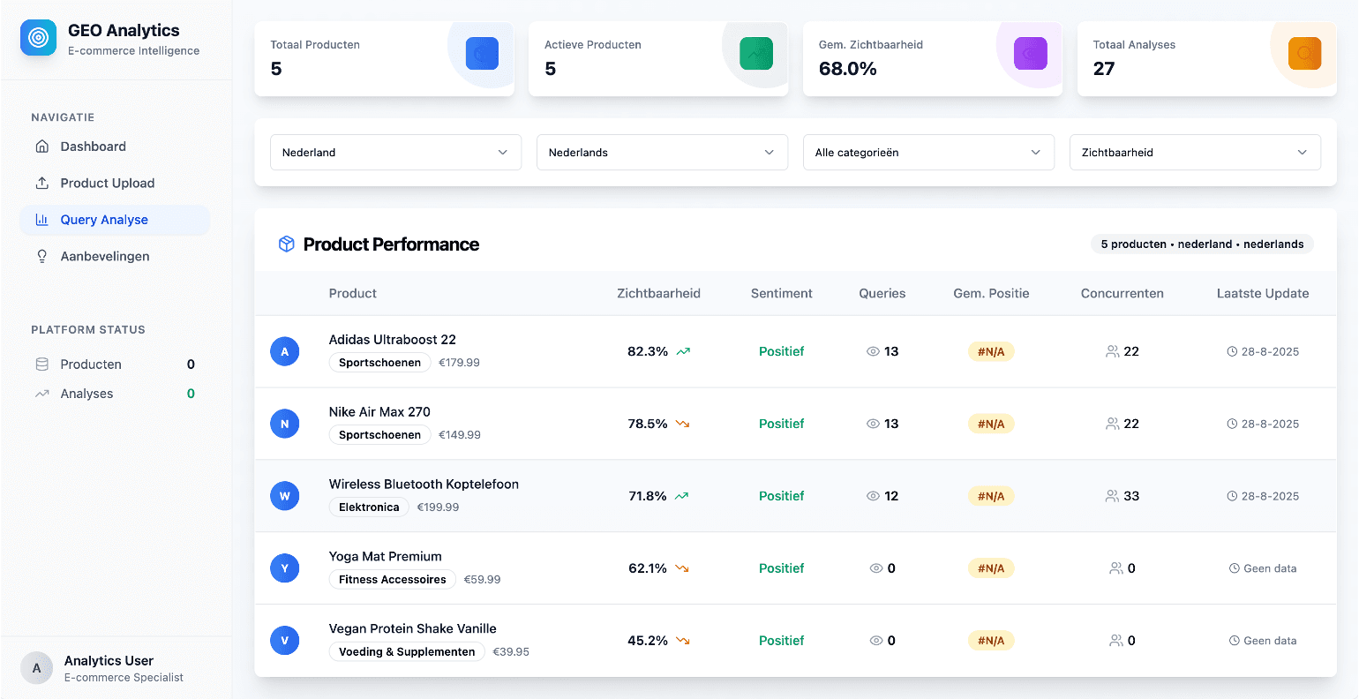Click the downward trend arrow next to 78.5%

tap(682, 424)
